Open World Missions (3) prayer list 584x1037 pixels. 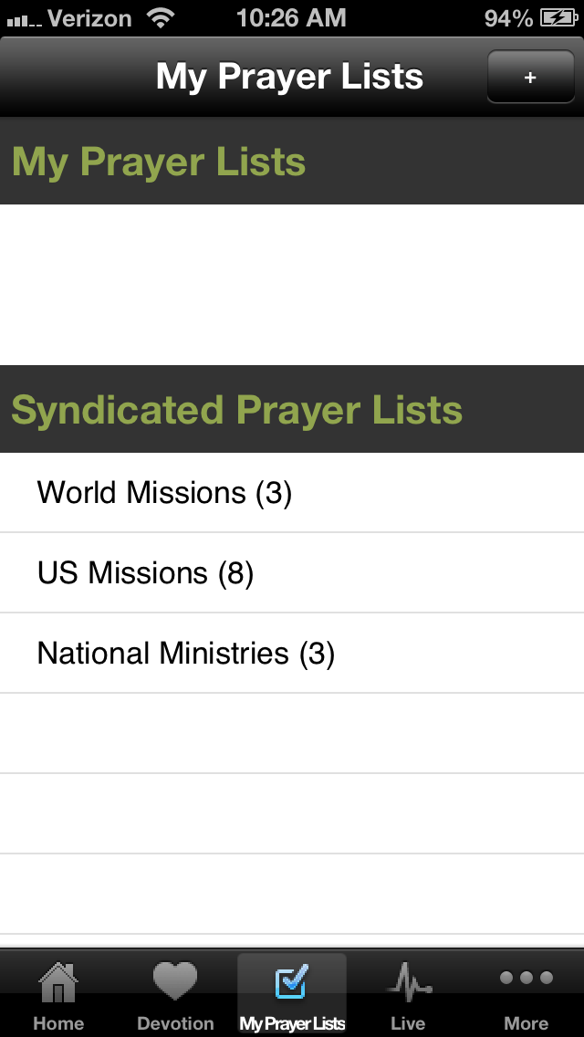tap(164, 493)
